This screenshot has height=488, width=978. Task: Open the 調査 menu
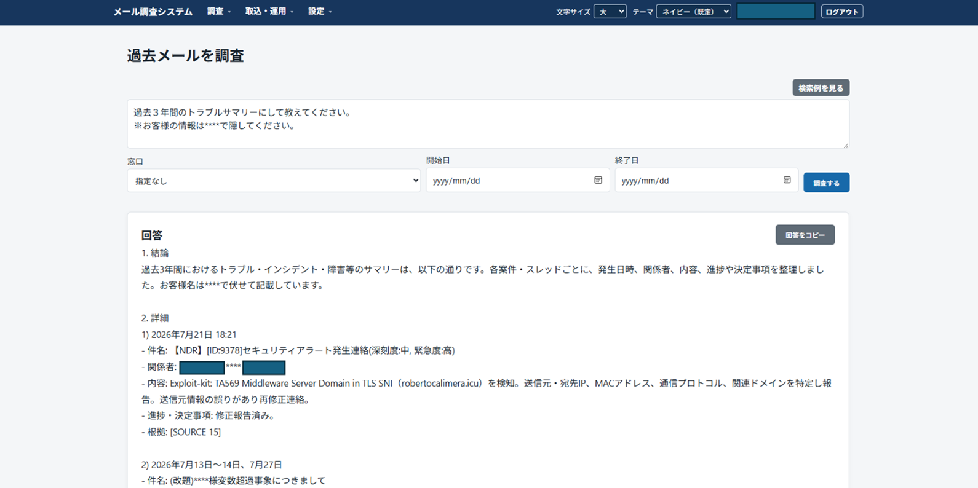tap(219, 11)
